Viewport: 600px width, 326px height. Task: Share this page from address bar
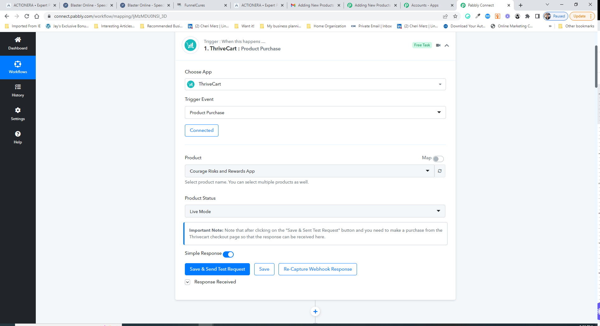[445, 16]
